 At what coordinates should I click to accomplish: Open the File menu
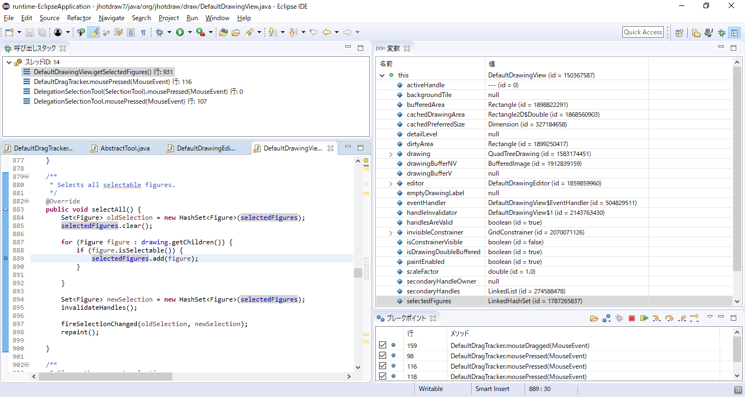(9, 18)
